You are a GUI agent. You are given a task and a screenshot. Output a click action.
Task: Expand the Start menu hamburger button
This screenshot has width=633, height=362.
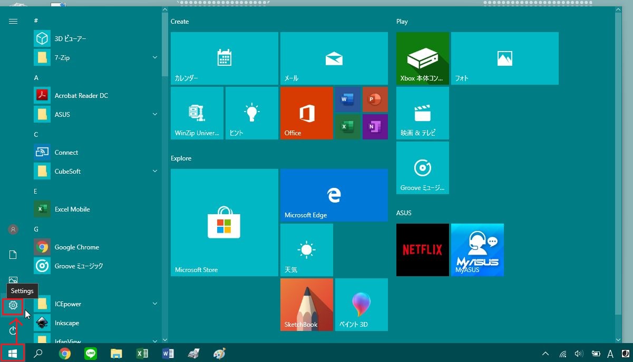point(13,21)
